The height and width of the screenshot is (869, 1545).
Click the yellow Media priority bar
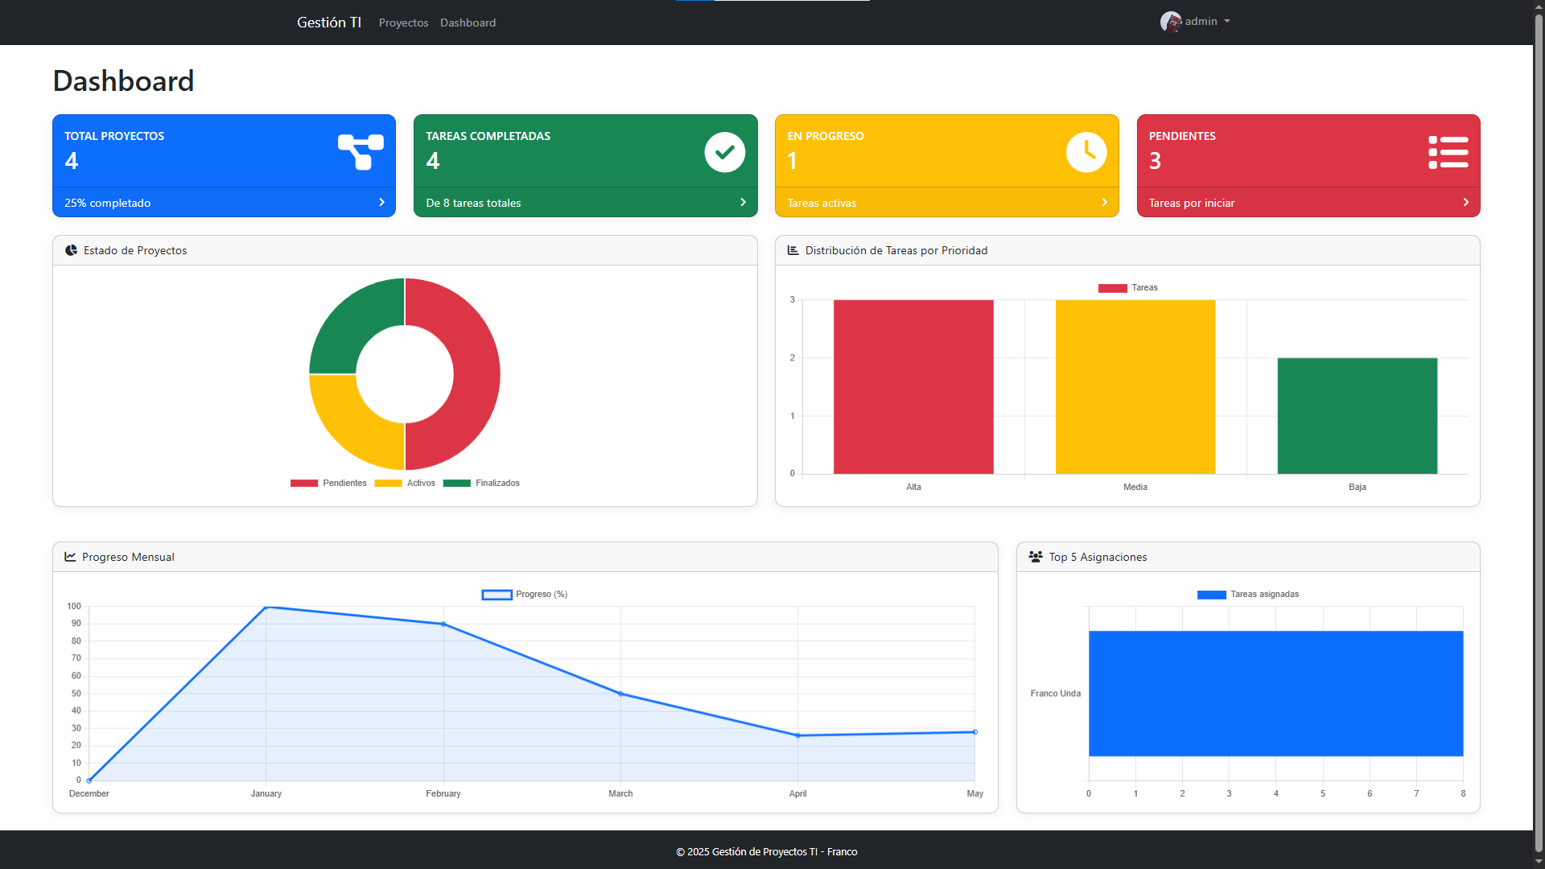tap(1135, 387)
